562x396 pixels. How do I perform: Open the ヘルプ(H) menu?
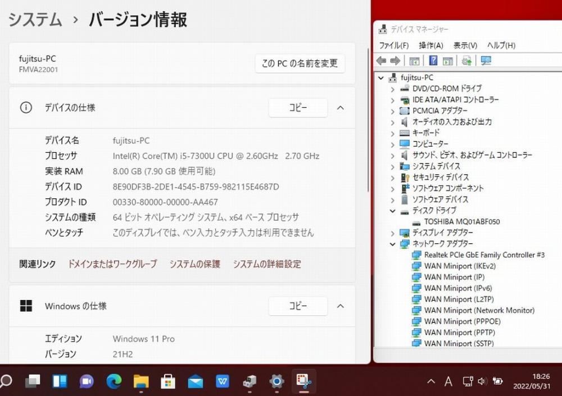[501, 45]
